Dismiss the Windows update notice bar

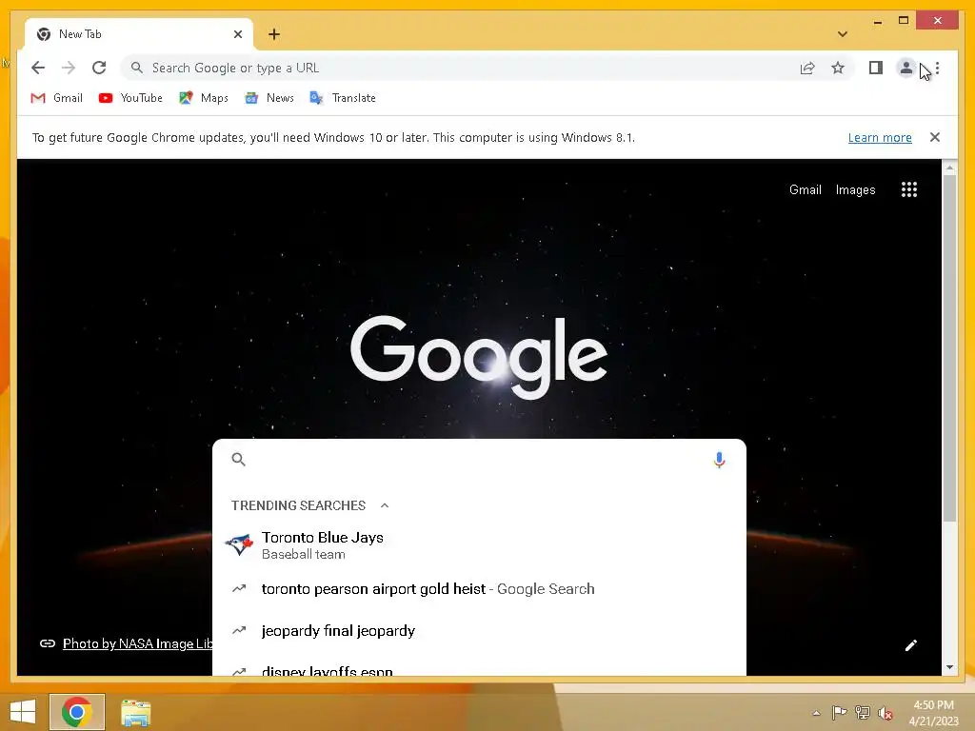click(935, 137)
